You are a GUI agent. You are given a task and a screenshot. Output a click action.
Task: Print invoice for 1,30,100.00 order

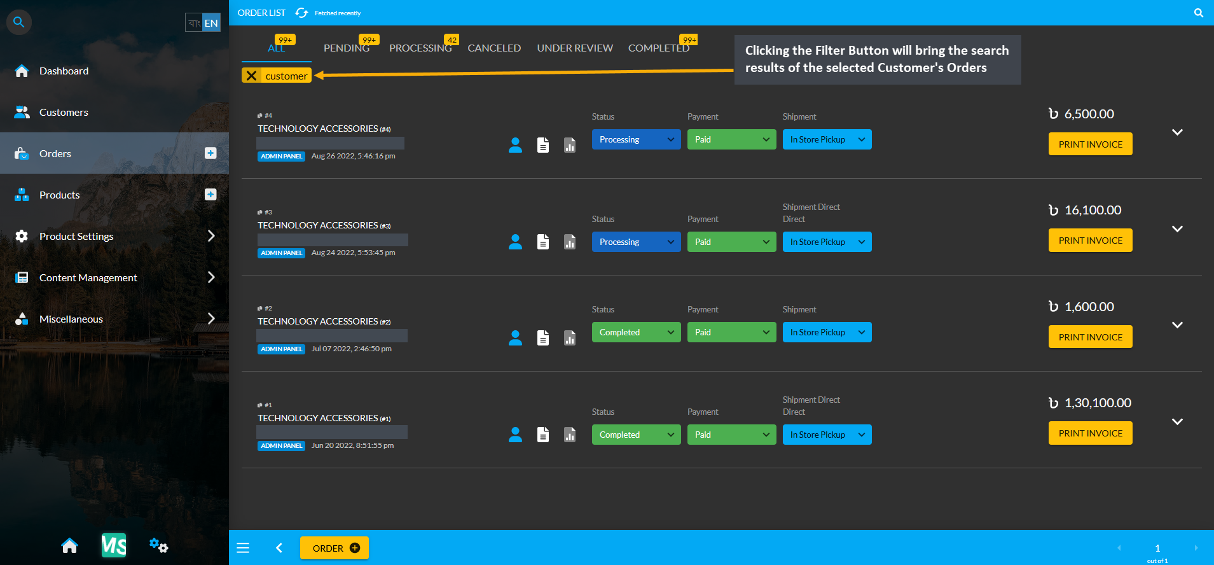(1091, 433)
